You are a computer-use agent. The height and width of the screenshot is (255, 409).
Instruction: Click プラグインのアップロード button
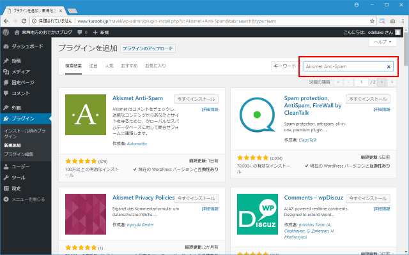point(148,48)
